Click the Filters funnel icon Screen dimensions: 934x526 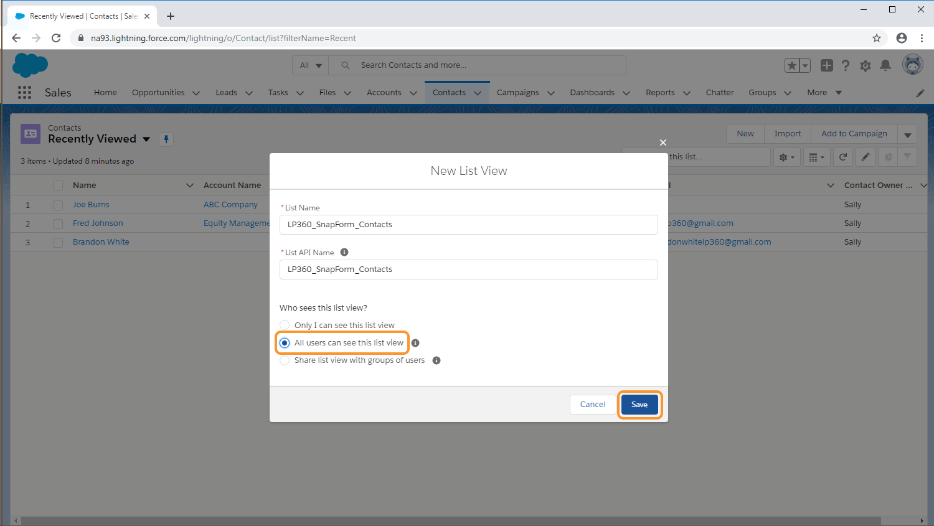(x=908, y=157)
